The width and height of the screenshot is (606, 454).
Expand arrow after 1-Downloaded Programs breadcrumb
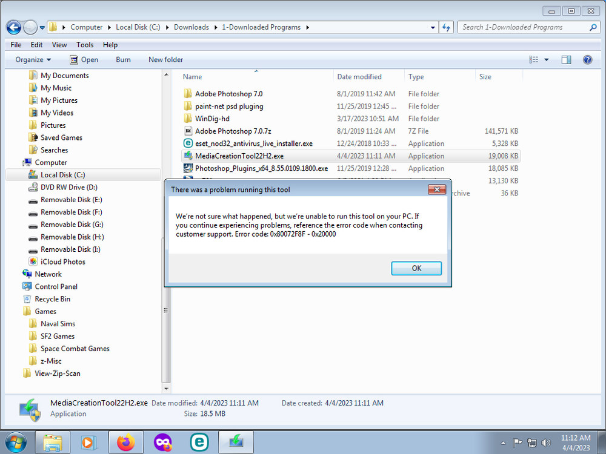tap(308, 27)
